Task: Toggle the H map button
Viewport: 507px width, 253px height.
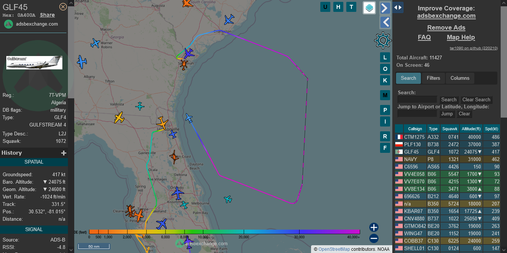Action: [x=338, y=7]
